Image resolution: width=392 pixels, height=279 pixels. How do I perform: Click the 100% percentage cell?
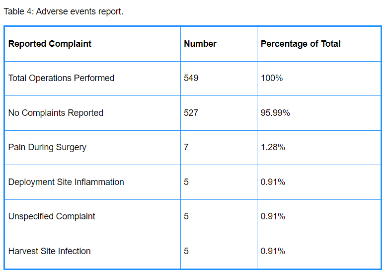click(272, 78)
